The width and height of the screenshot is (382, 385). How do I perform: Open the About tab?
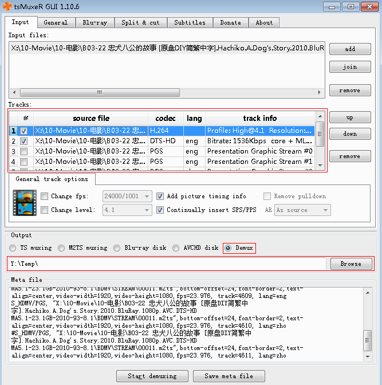click(264, 22)
